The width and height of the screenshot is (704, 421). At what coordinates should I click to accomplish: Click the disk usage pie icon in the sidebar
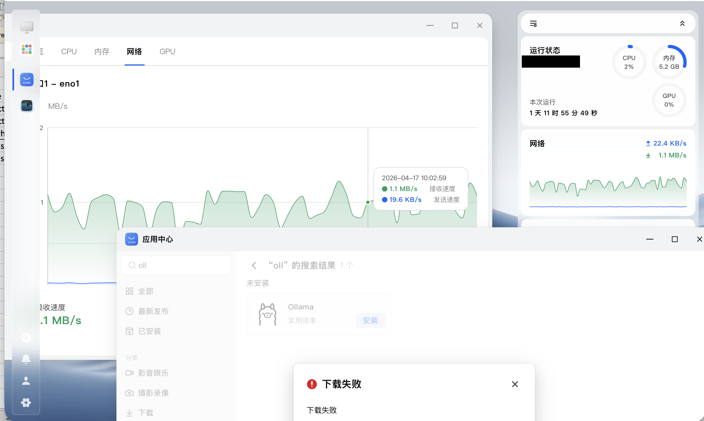26,338
